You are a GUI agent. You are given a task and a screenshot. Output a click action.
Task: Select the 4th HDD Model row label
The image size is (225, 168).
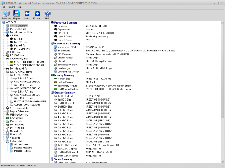click(x=65, y=117)
